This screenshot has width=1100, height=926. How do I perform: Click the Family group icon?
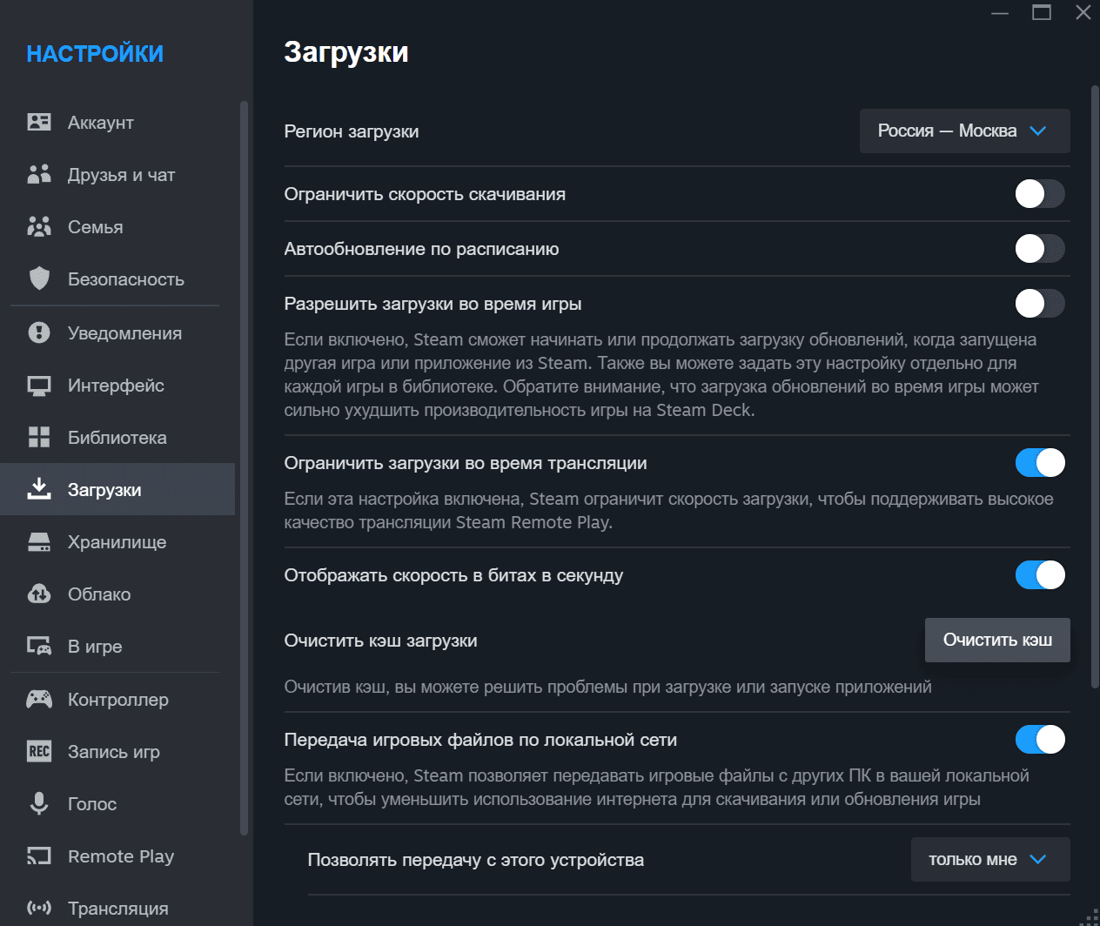tap(39, 226)
